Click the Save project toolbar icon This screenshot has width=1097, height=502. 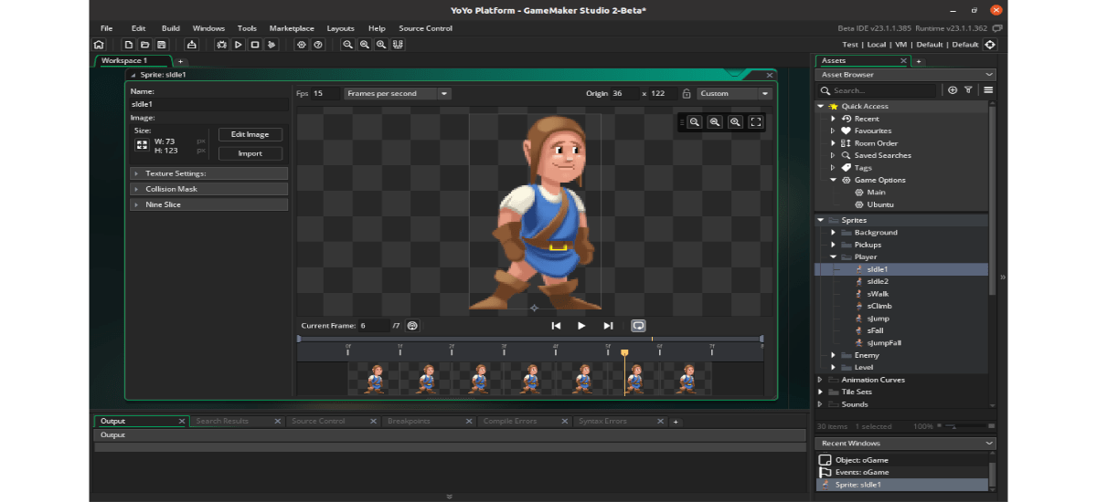(x=162, y=45)
